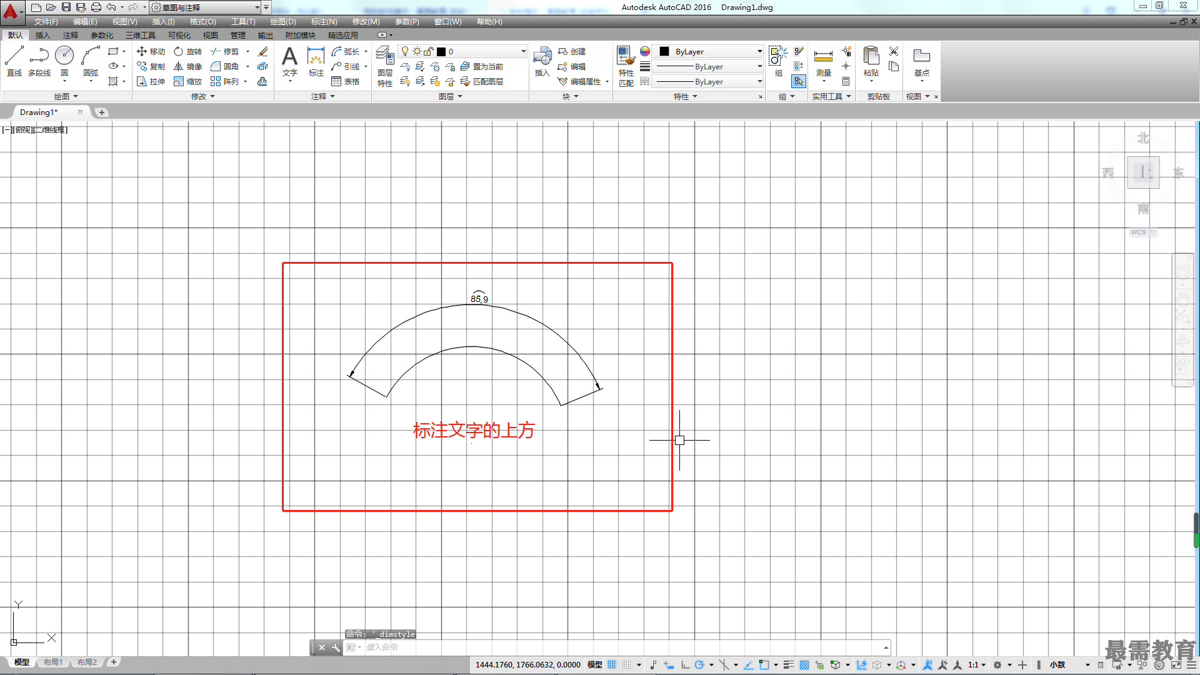Select the 圆 circle tool

(64, 61)
